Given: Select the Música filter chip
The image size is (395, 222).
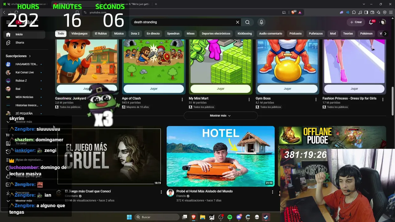Looking at the screenshot, I should pos(119,34).
